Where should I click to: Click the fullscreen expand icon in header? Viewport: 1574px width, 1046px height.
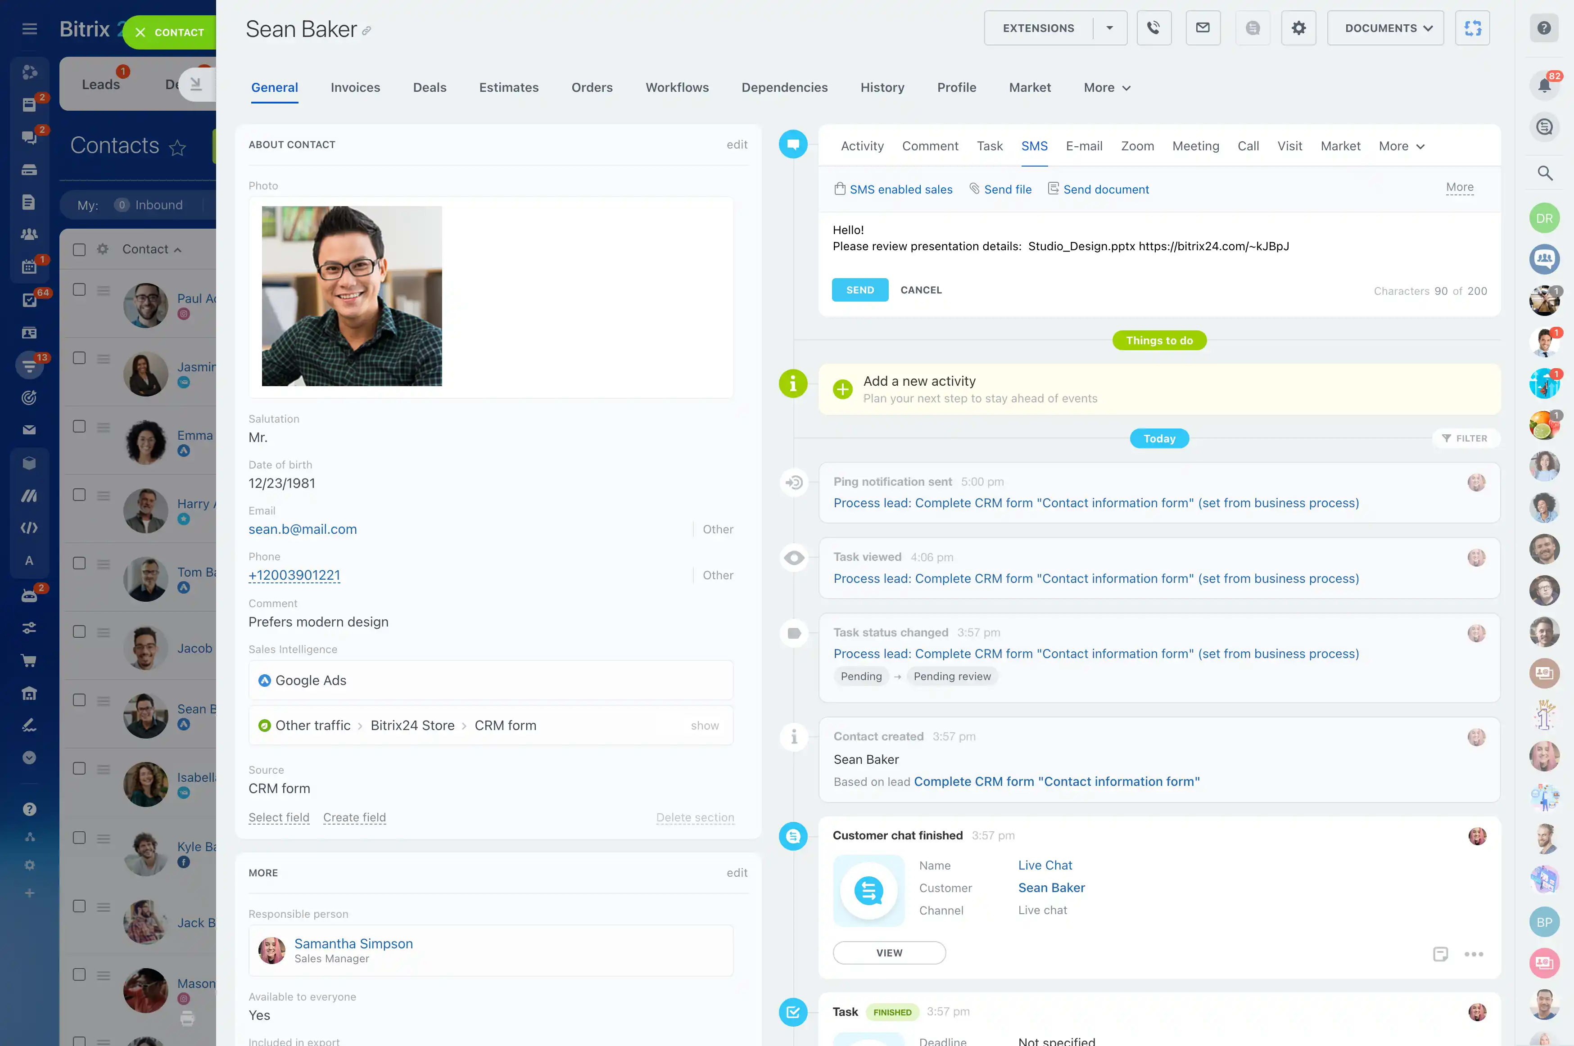pyautogui.click(x=1472, y=28)
